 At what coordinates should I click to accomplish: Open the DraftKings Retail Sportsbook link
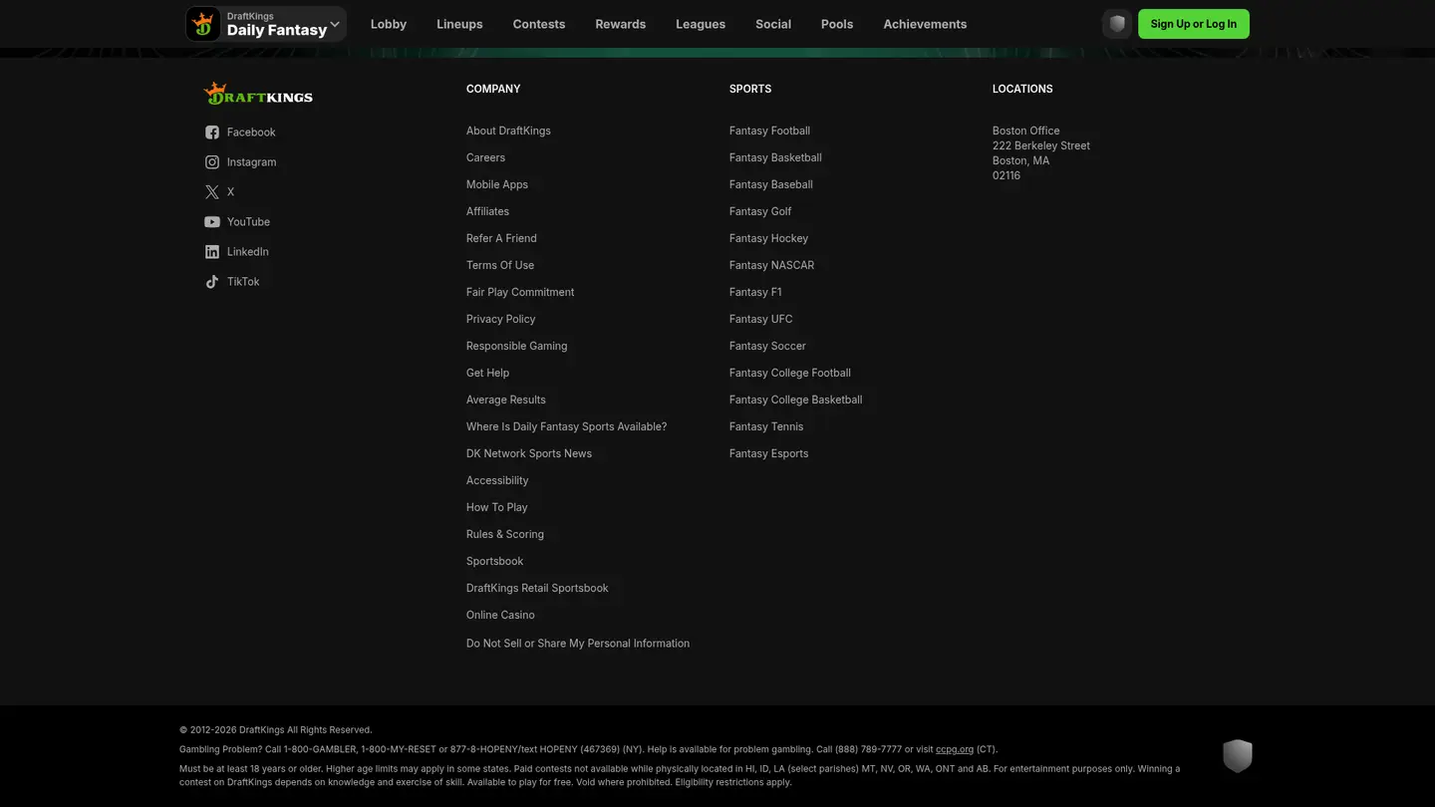pyautogui.click(x=537, y=588)
